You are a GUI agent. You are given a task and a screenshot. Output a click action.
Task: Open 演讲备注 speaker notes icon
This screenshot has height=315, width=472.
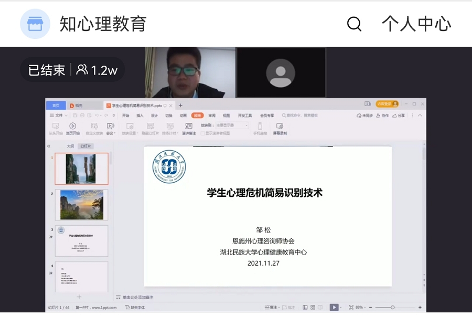189,126
